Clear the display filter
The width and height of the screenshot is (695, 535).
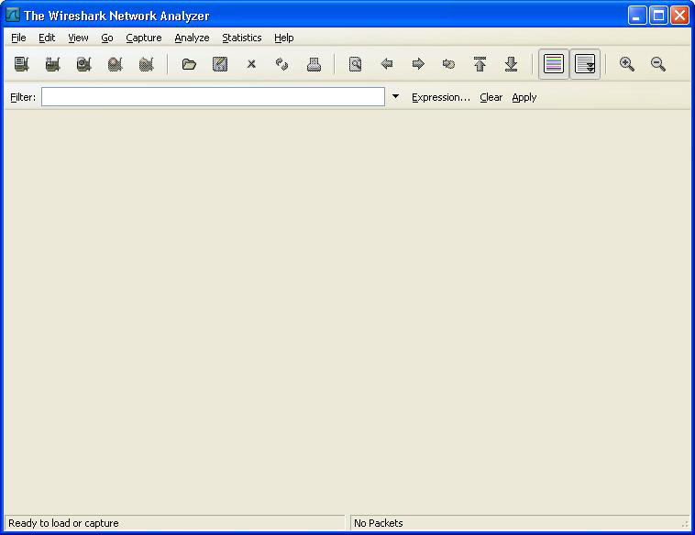click(x=491, y=97)
